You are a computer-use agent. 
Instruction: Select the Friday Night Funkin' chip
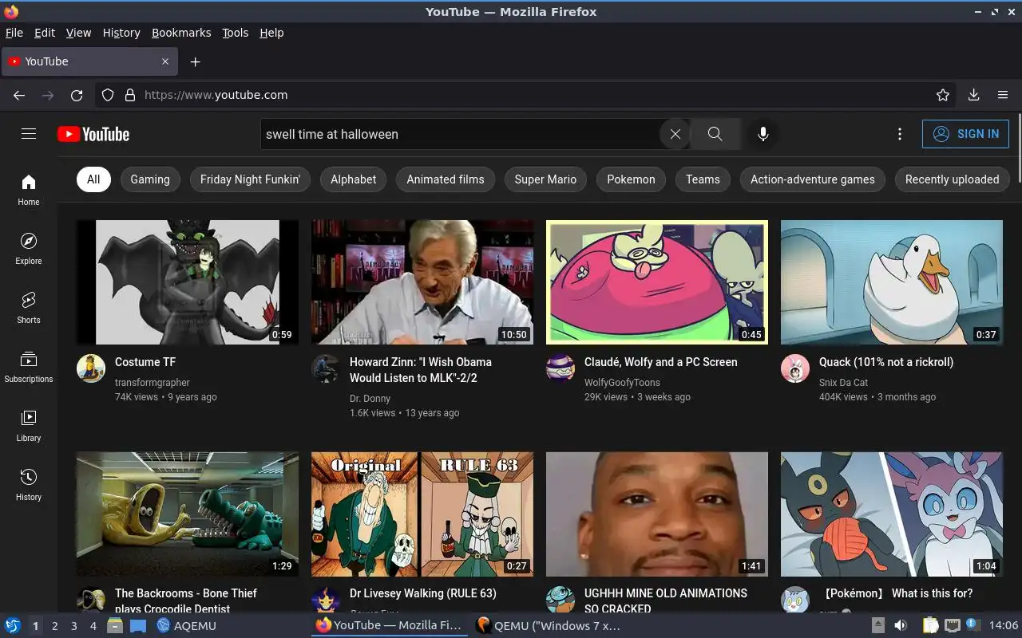250,179
